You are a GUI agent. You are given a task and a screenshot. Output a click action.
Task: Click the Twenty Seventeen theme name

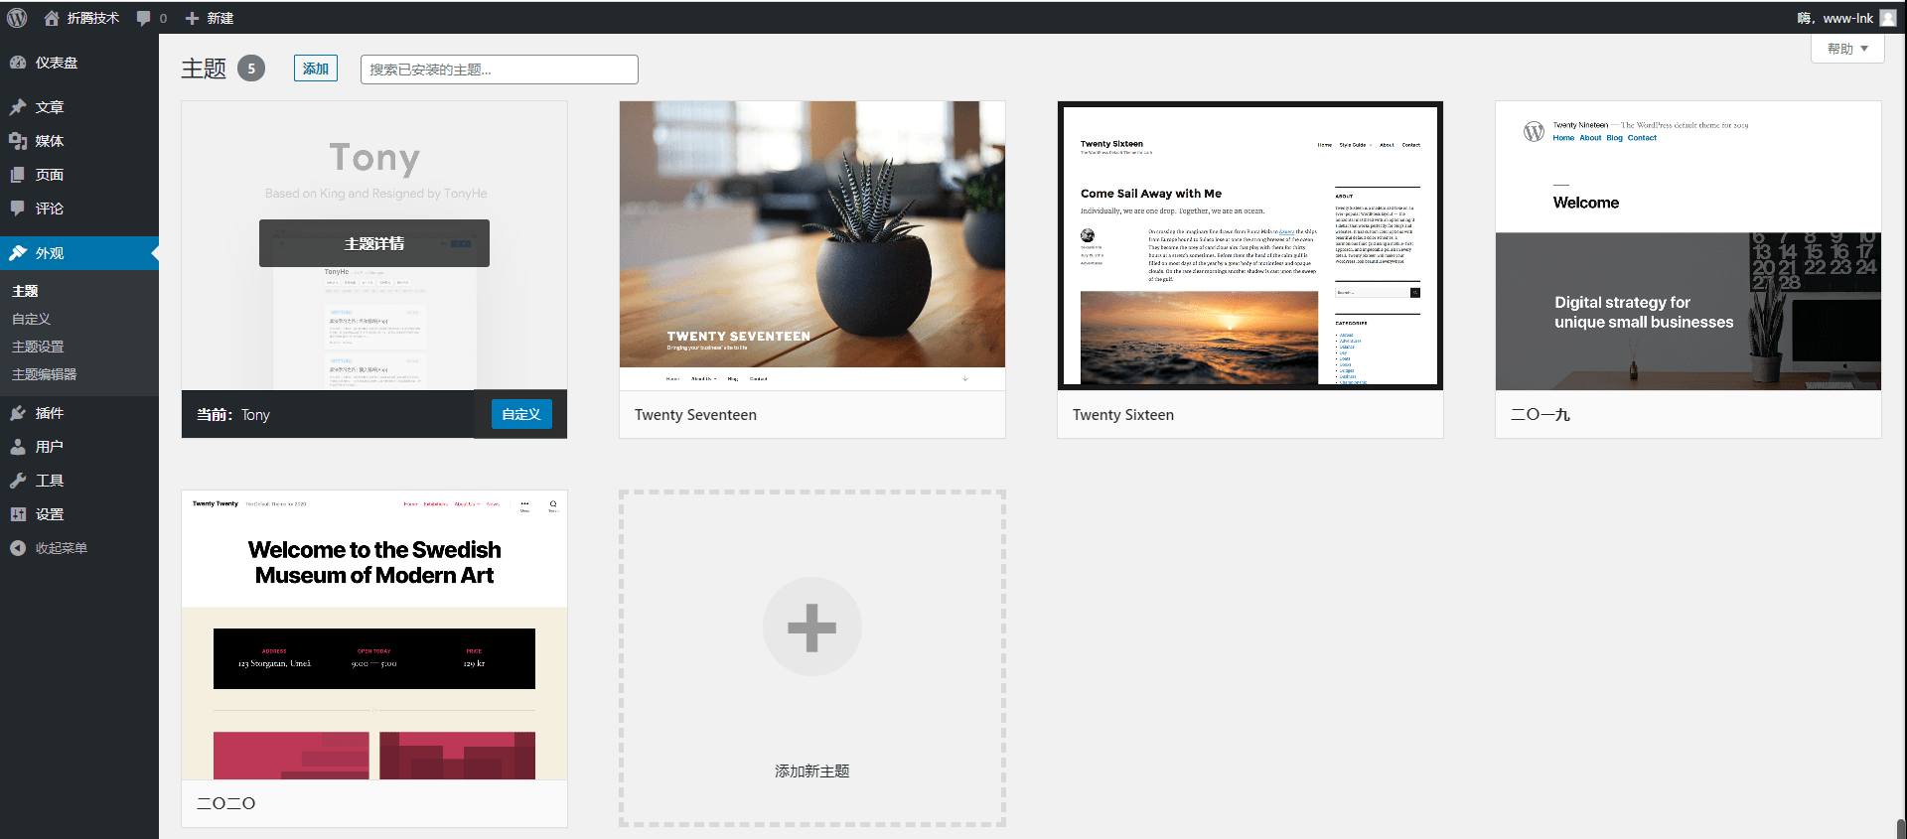click(x=695, y=415)
